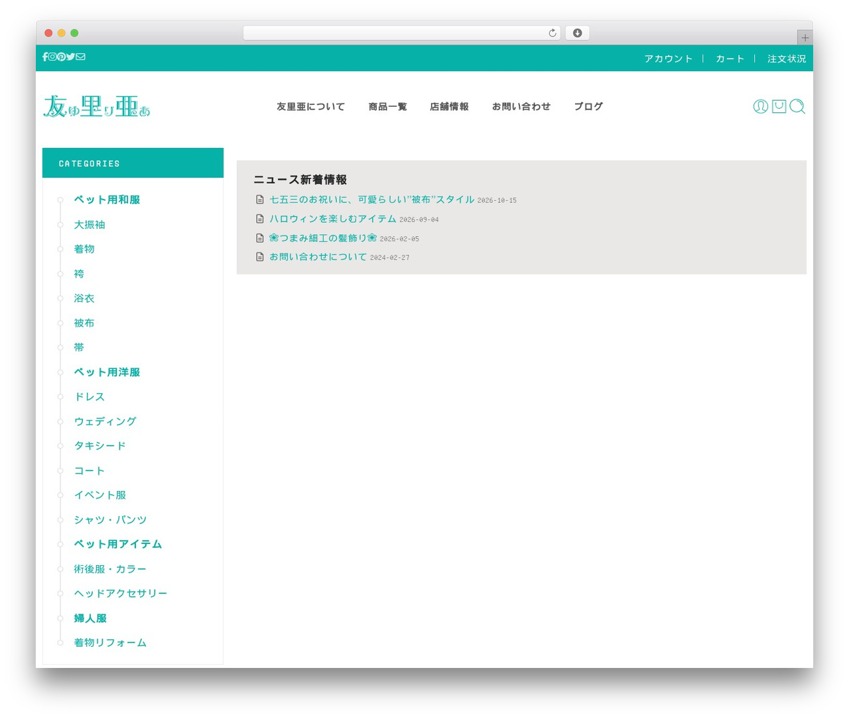The height and width of the screenshot is (719, 849).
Task: Open document icon beside お問い合わせについて item
Action: point(260,257)
